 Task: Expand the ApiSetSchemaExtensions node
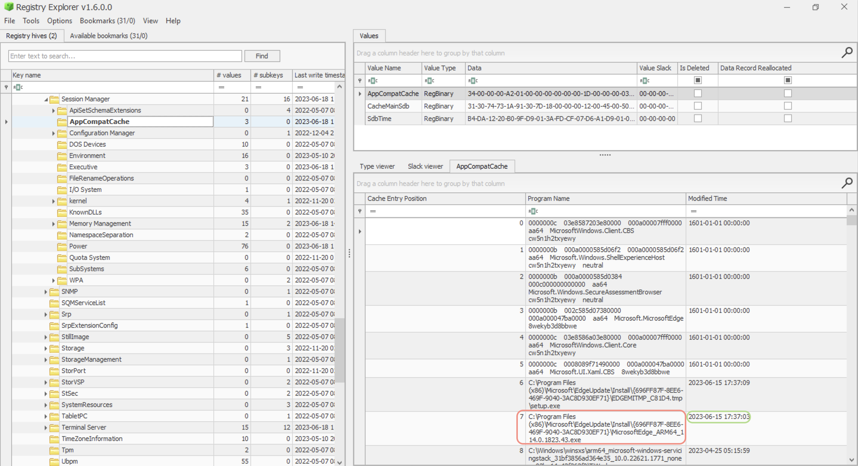[53, 111]
